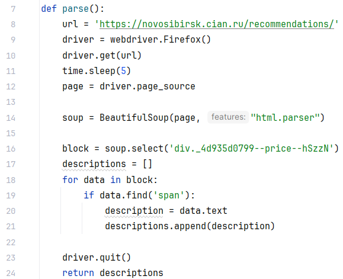343x279 pixels.
Task: Click the number 5 in time.sleep
Action: [123, 71]
